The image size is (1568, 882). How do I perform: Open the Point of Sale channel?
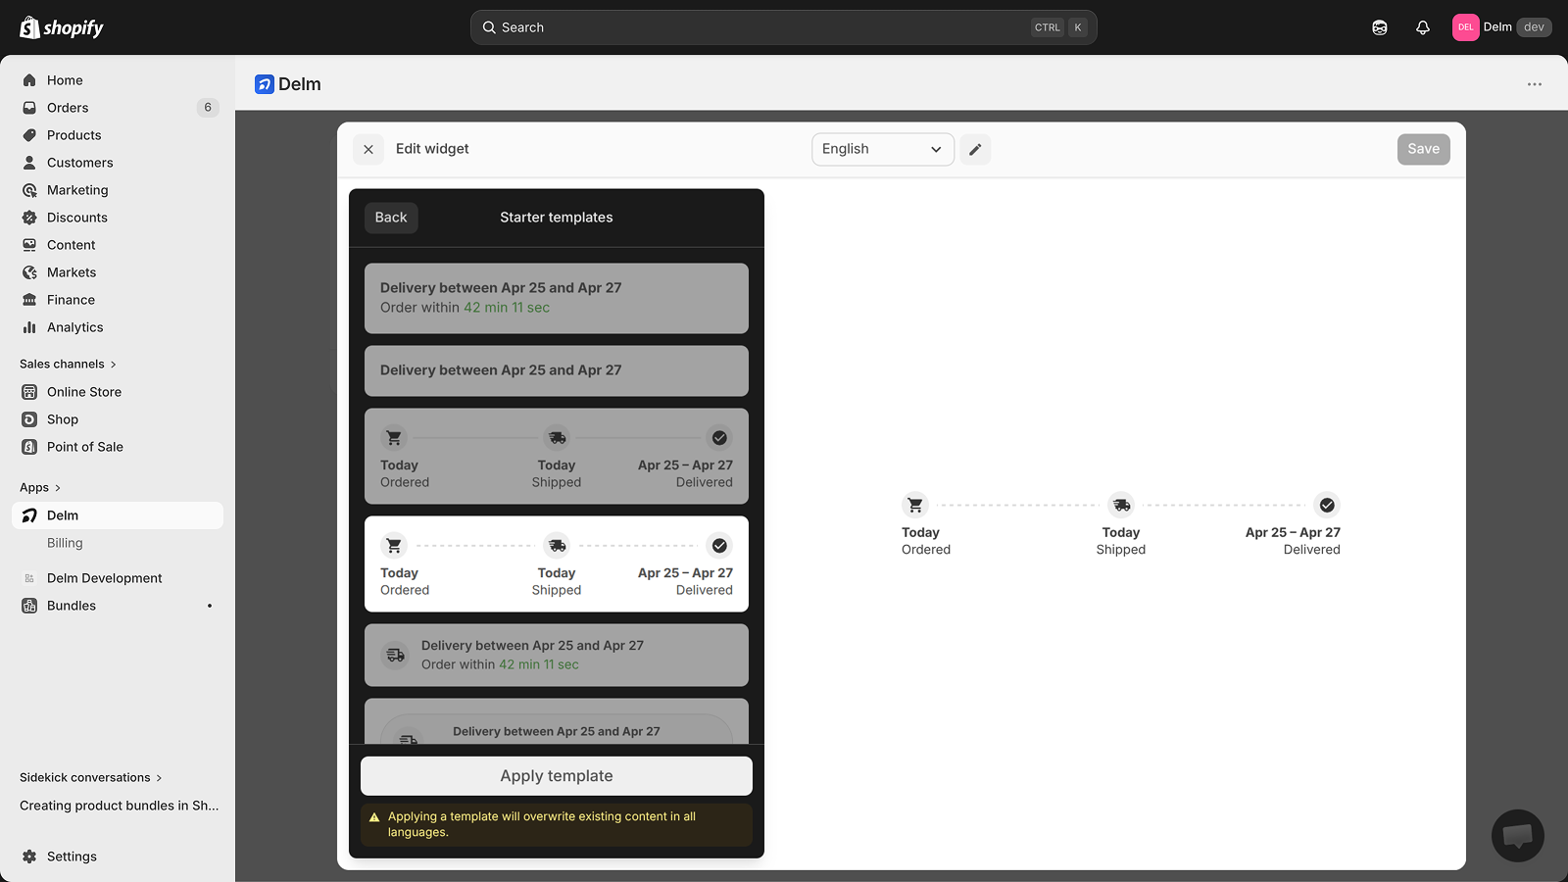click(85, 446)
